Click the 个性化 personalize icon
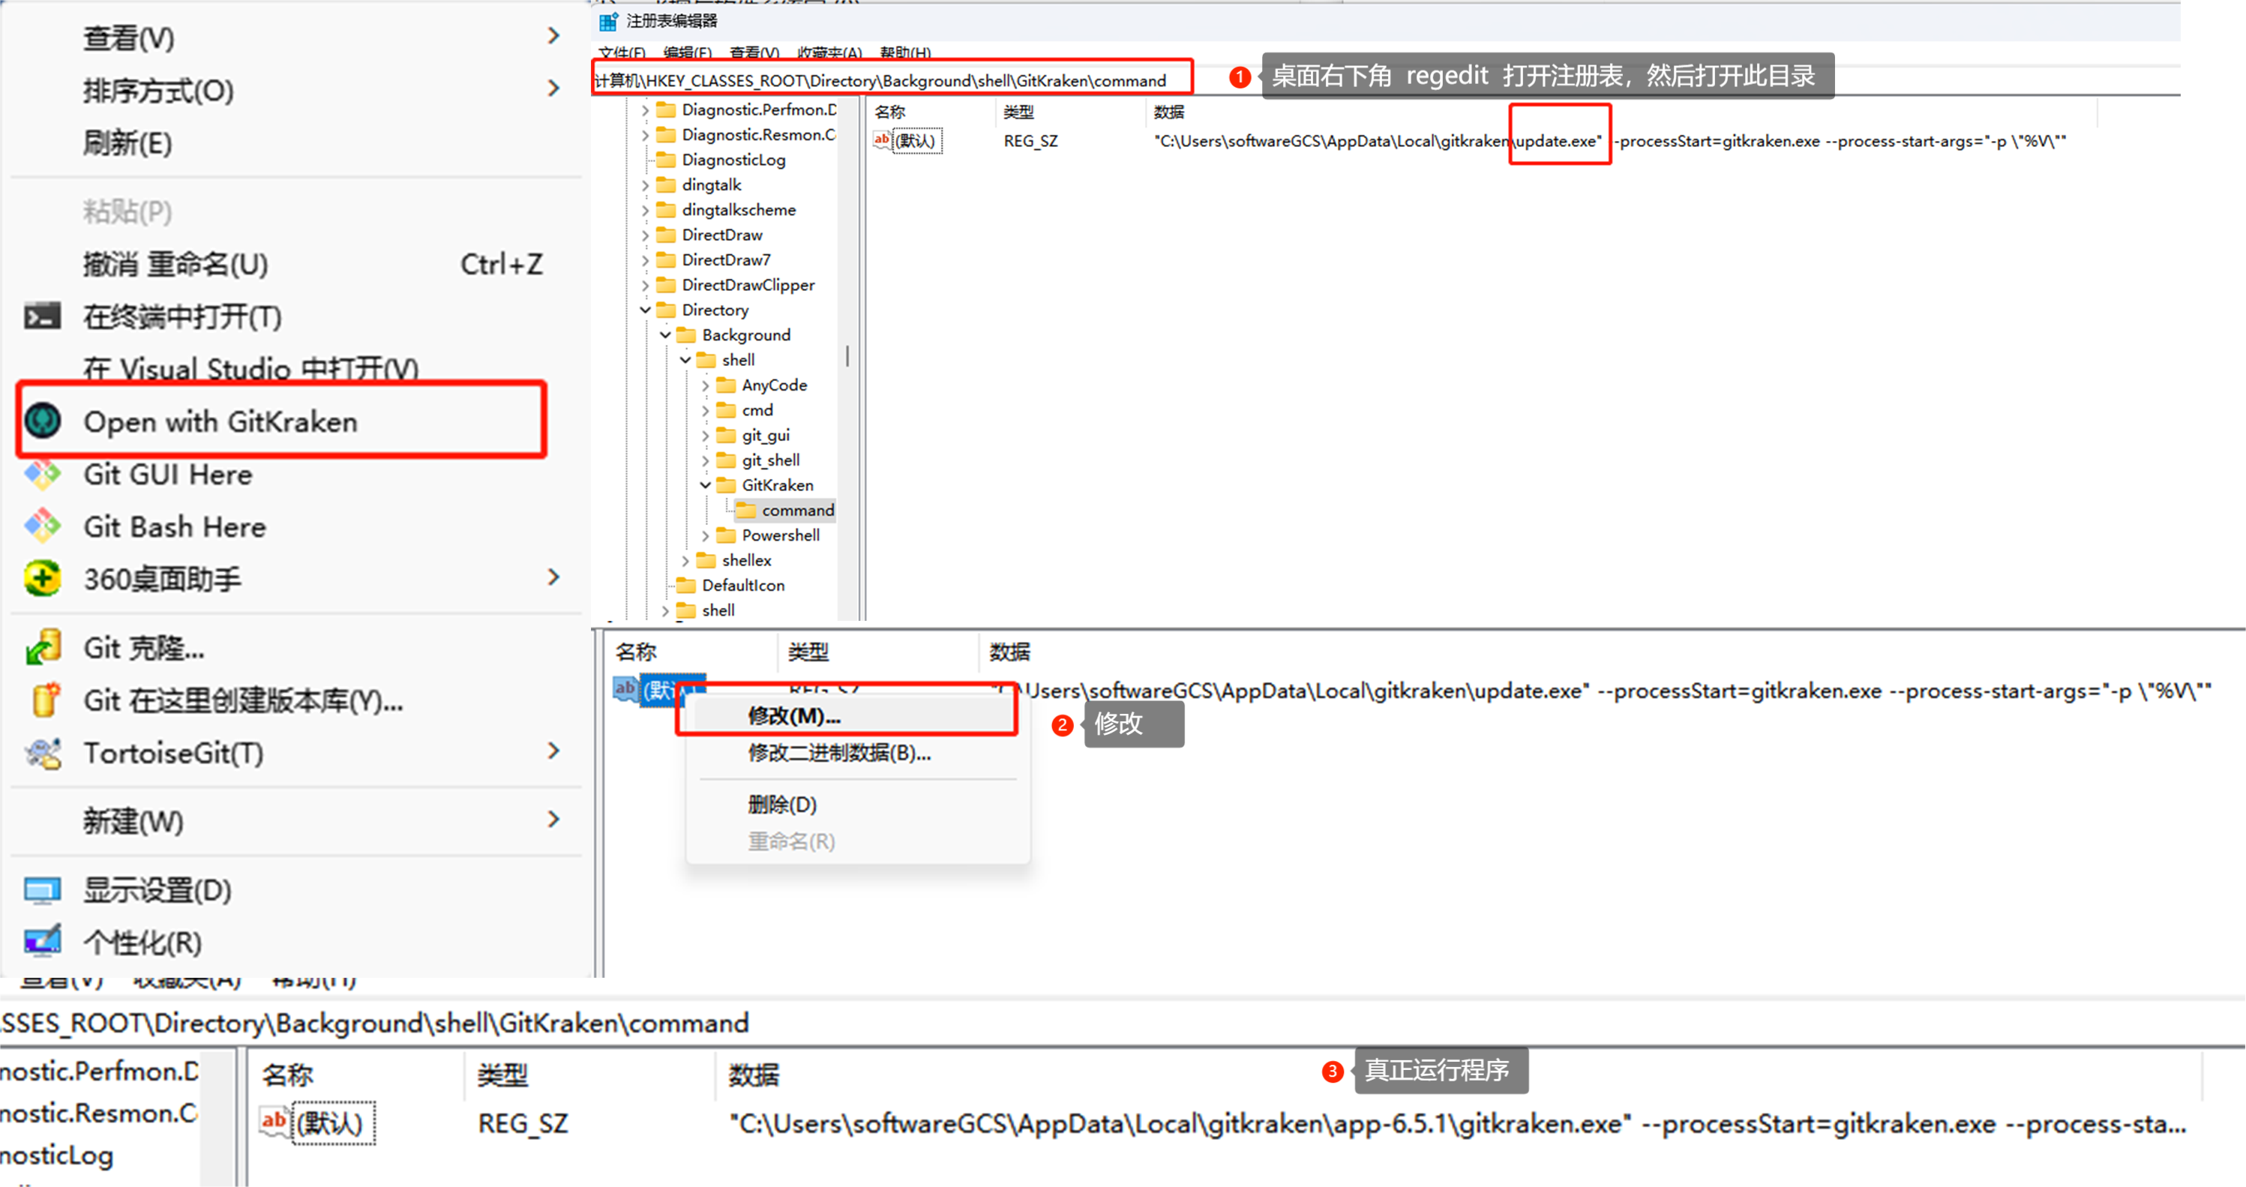 tap(43, 942)
